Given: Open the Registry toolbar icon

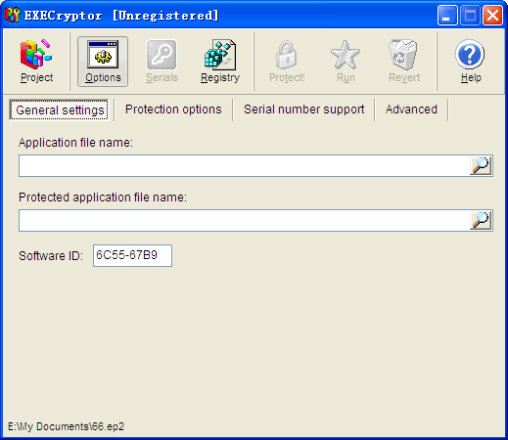Looking at the screenshot, I should [x=220, y=55].
